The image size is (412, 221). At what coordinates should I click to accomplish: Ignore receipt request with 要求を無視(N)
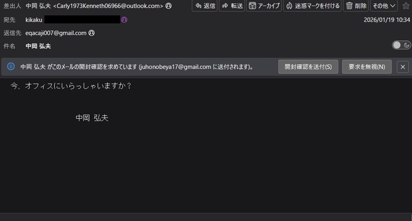click(x=367, y=67)
